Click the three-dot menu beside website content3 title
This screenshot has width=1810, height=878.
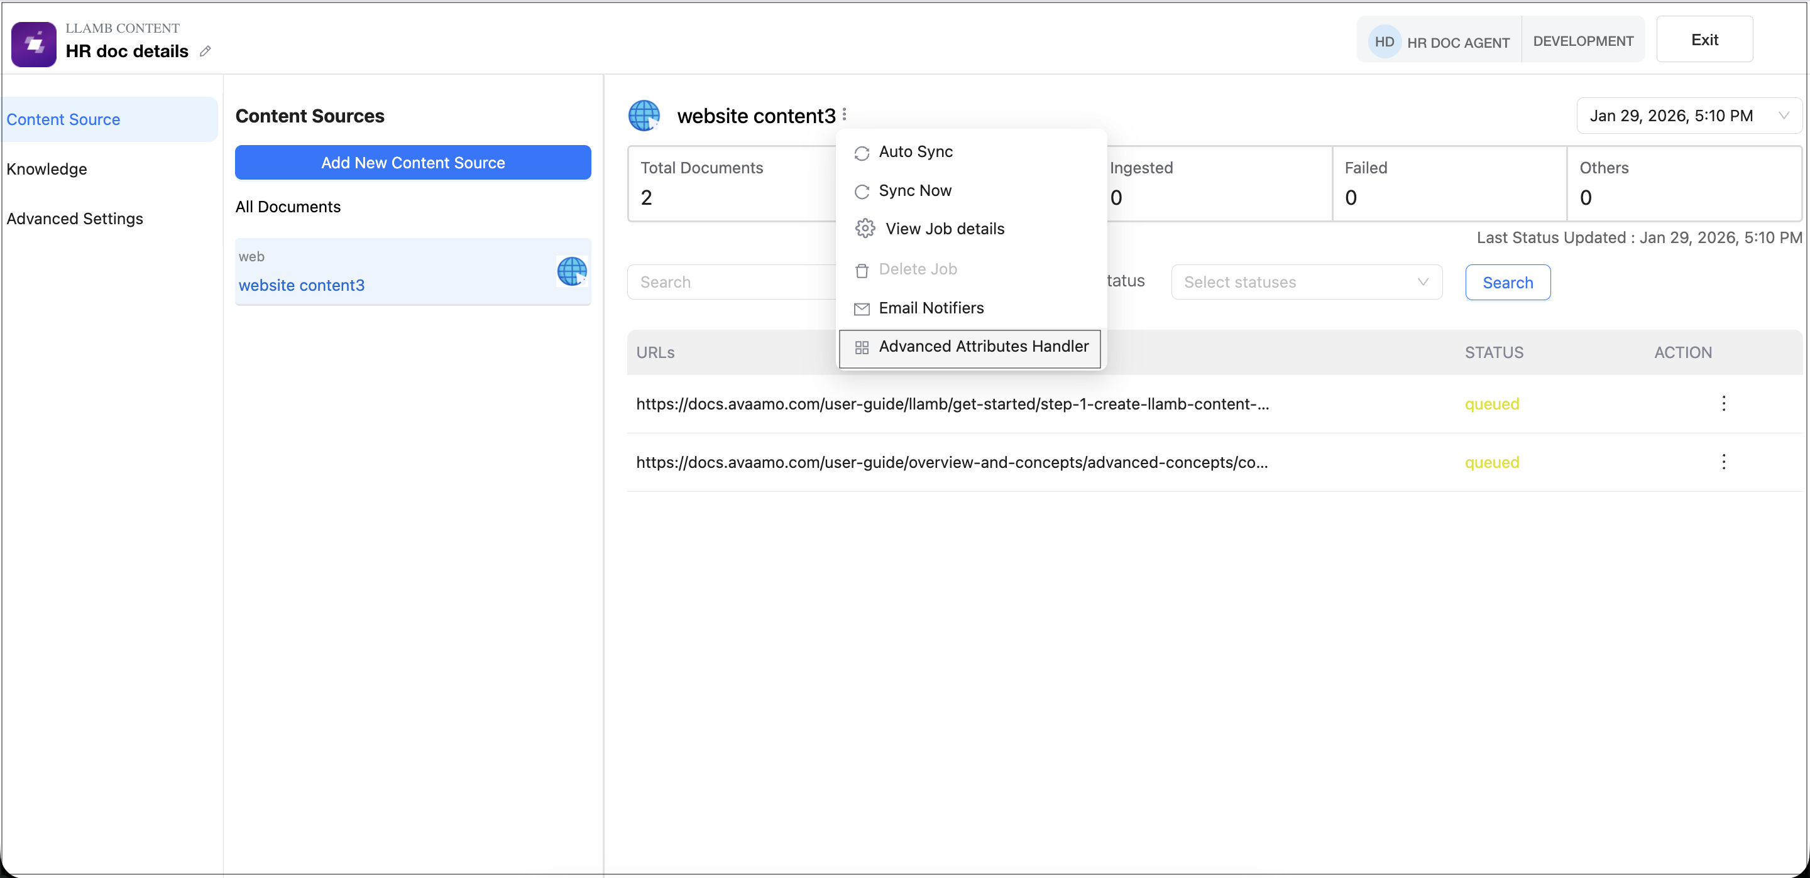(x=845, y=114)
